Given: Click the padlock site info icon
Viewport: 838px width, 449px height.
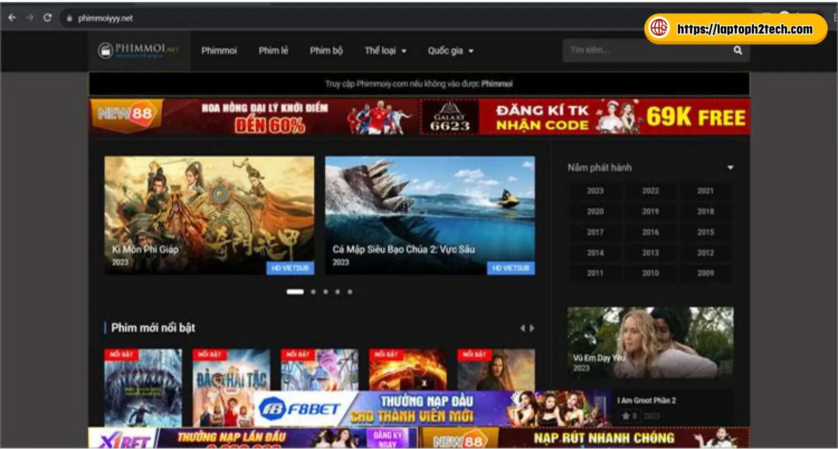Looking at the screenshot, I should click(69, 18).
